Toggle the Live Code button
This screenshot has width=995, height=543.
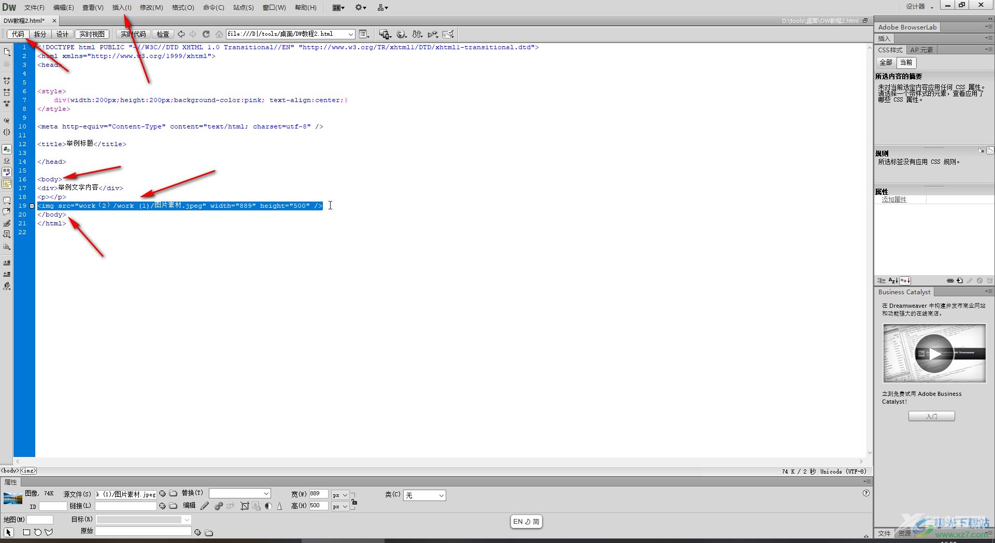pos(133,34)
